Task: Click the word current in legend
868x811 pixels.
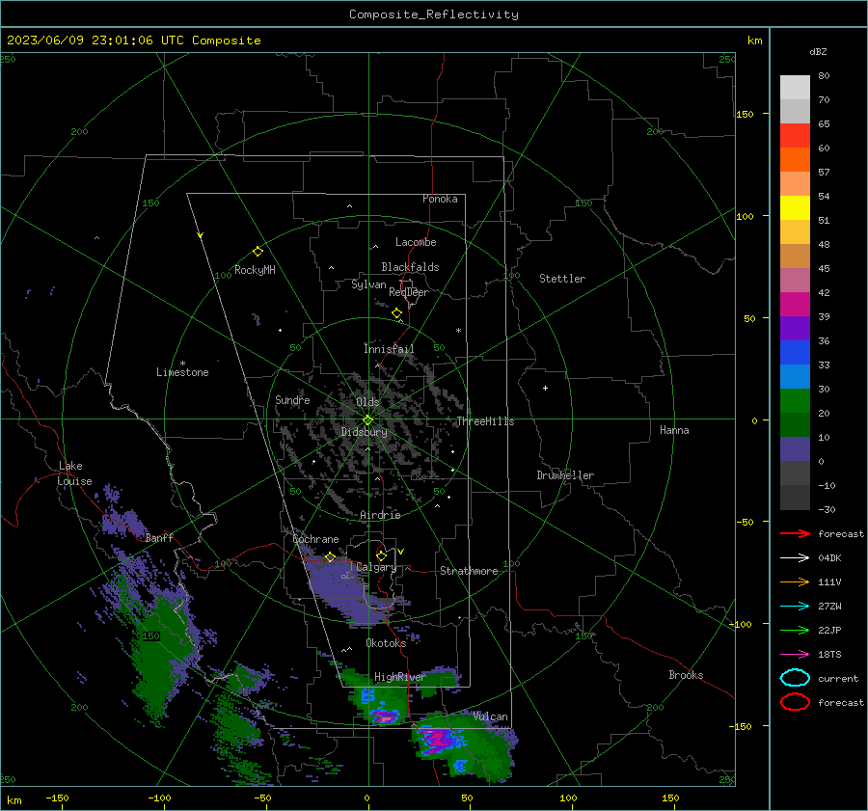Action: 837,678
